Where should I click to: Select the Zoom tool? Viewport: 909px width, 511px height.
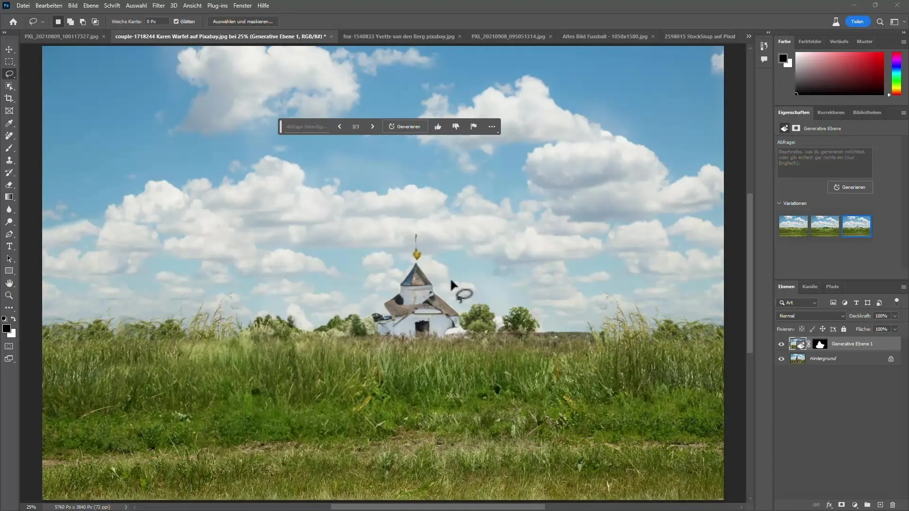tap(9, 295)
